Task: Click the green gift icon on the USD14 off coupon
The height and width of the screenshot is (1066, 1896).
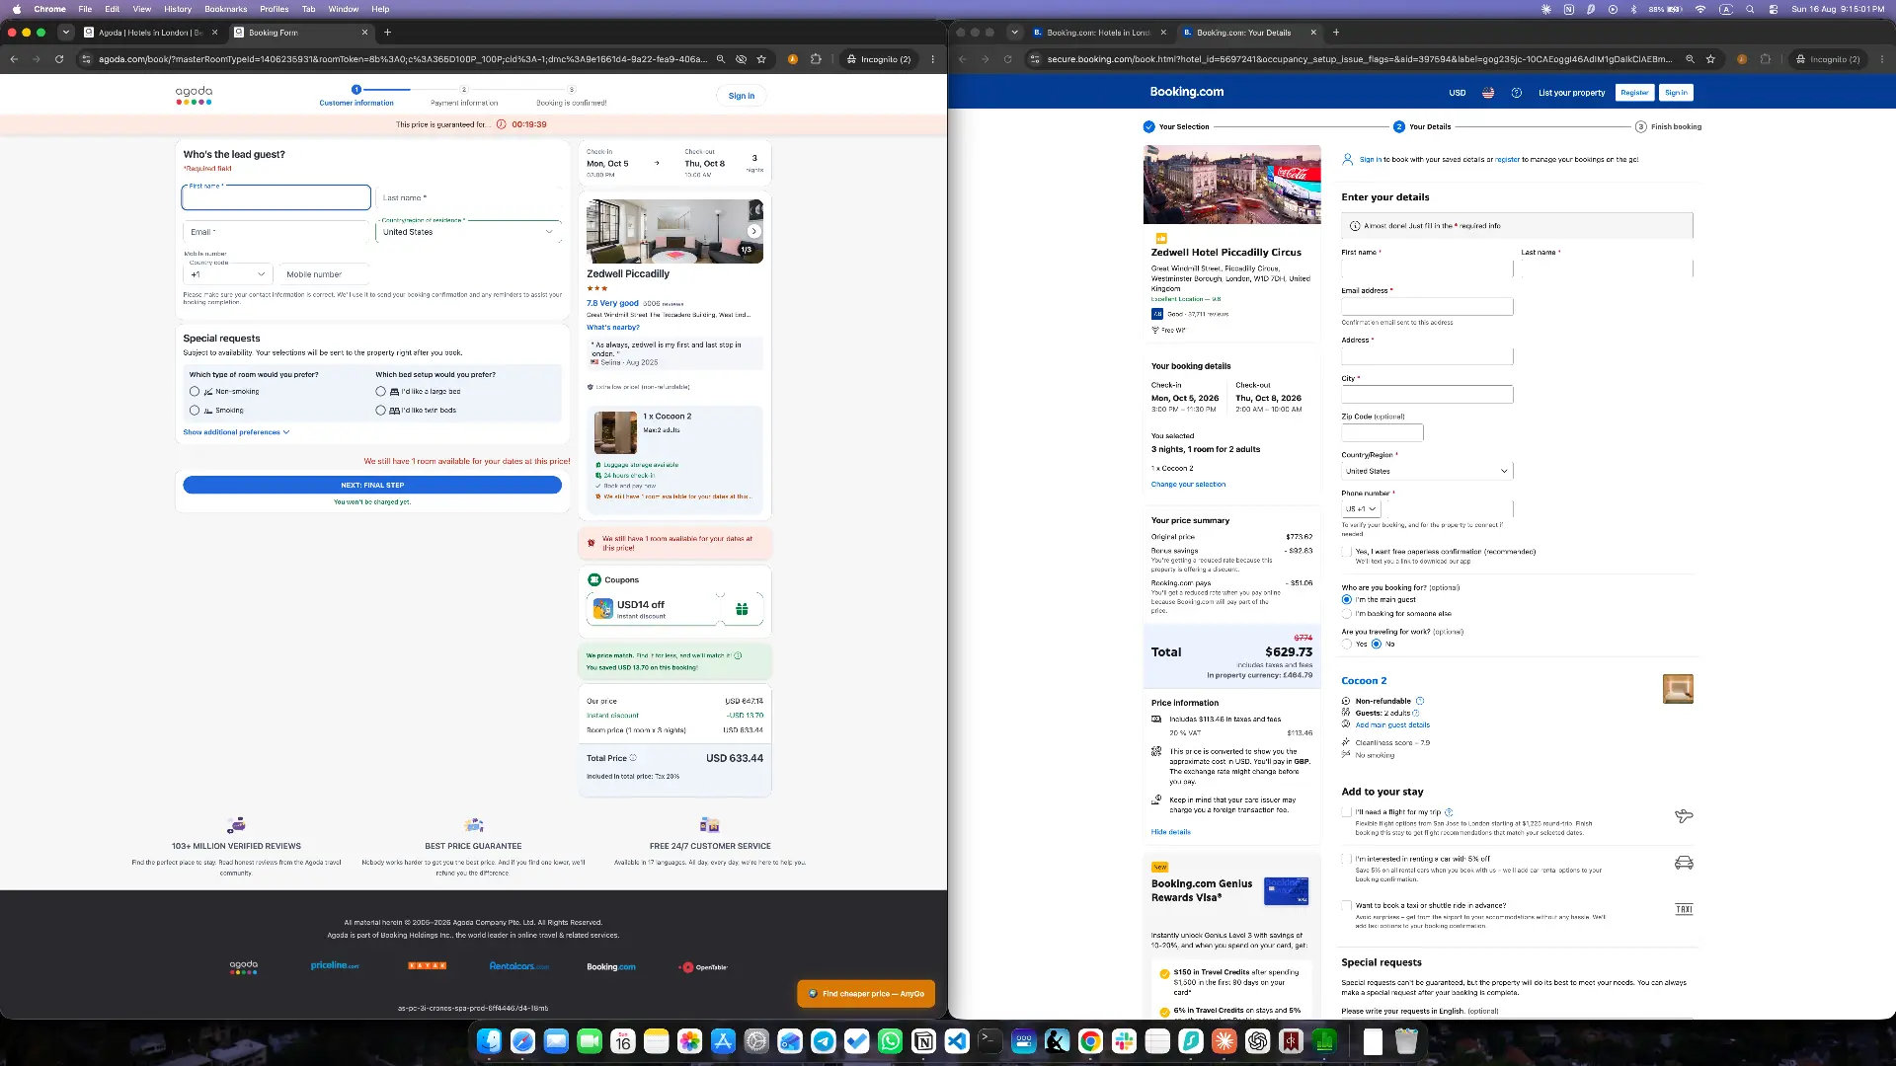Action: click(742, 609)
